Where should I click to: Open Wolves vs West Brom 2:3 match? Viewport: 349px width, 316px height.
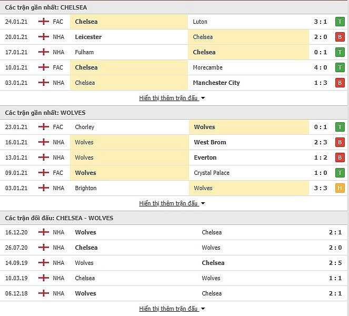click(x=174, y=142)
